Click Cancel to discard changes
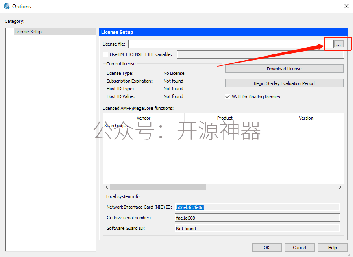This screenshot has width=353, height=257. [x=300, y=248]
